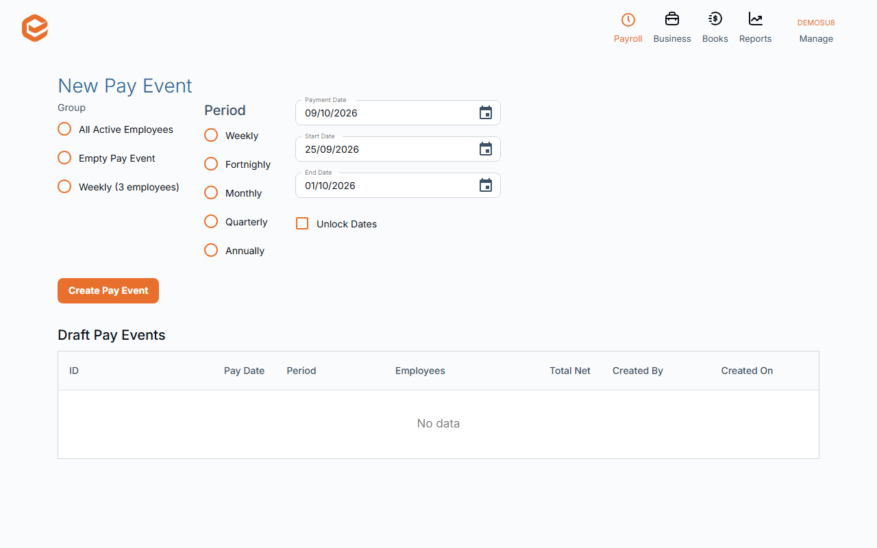Select Empty Pay Event group
Viewport: 877px width, 548px height.
(64, 158)
